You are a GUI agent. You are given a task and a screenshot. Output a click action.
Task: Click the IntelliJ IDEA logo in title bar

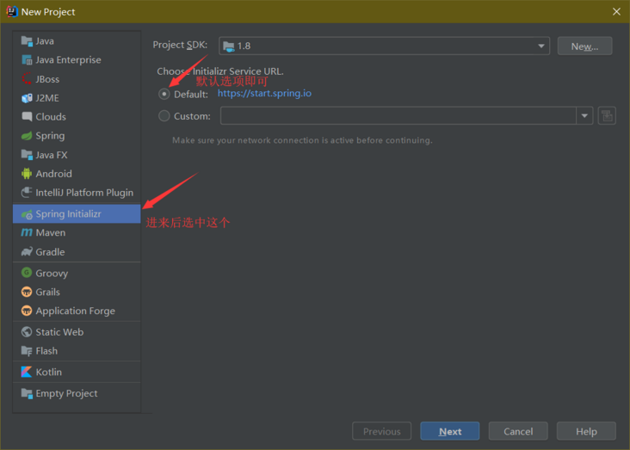point(12,12)
